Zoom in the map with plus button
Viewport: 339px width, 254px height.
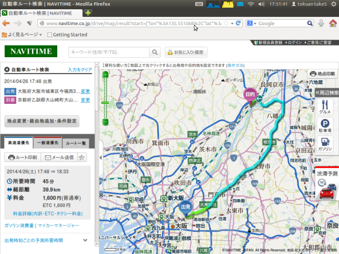(105, 75)
